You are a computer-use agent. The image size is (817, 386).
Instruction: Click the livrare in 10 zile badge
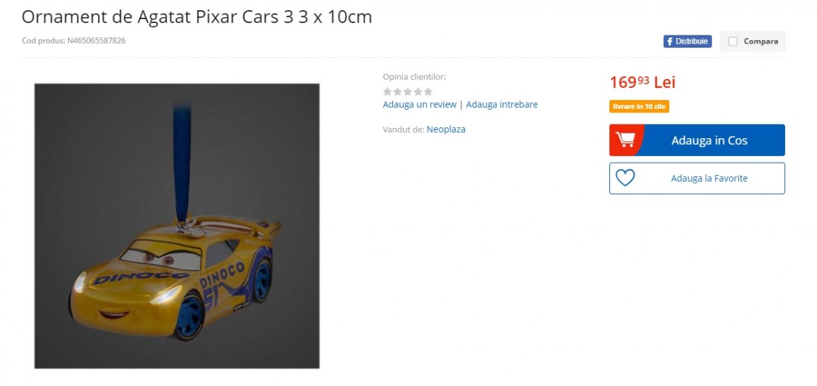point(639,106)
